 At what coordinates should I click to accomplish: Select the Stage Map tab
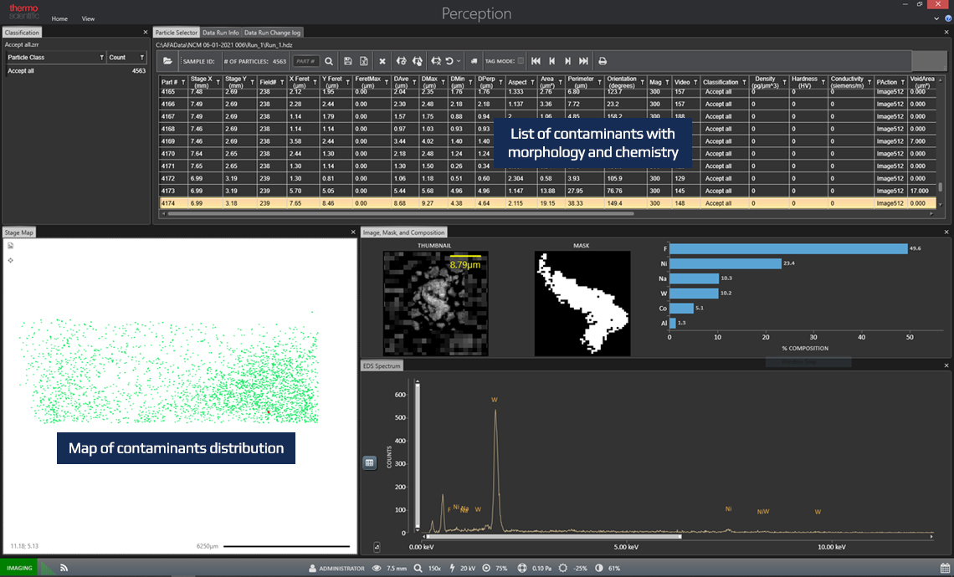[19, 232]
